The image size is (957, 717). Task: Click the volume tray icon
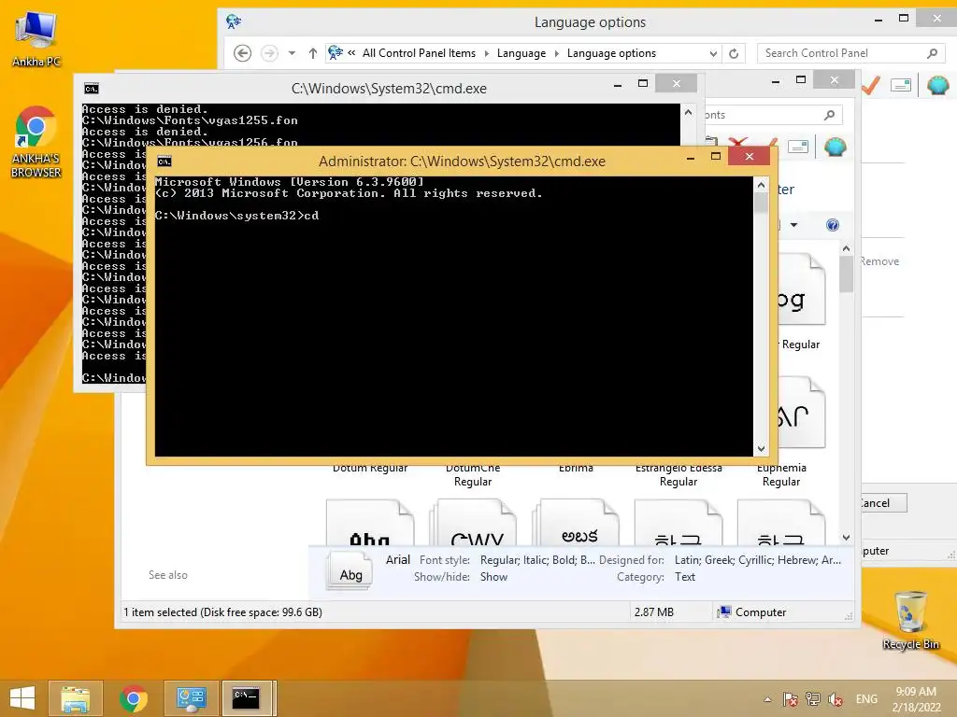click(x=835, y=699)
